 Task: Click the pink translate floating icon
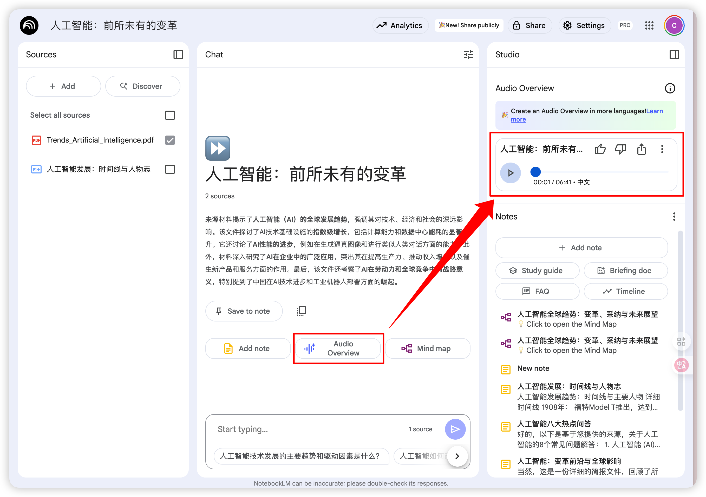pyautogui.click(x=681, y=365)
